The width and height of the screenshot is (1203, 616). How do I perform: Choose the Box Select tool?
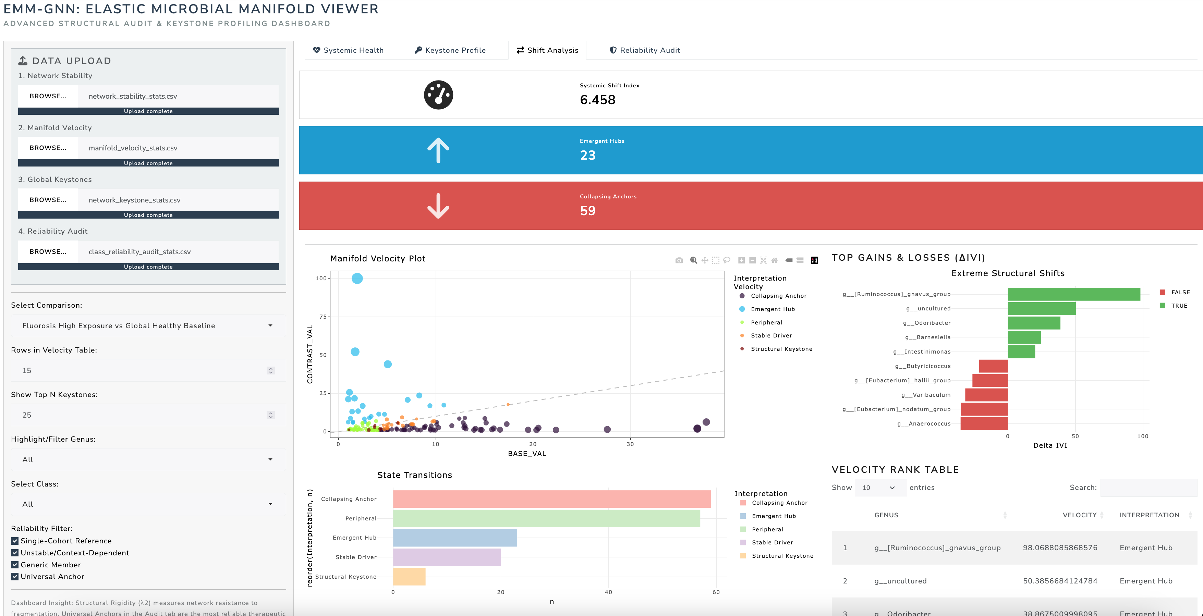click(x=715, y=260)
